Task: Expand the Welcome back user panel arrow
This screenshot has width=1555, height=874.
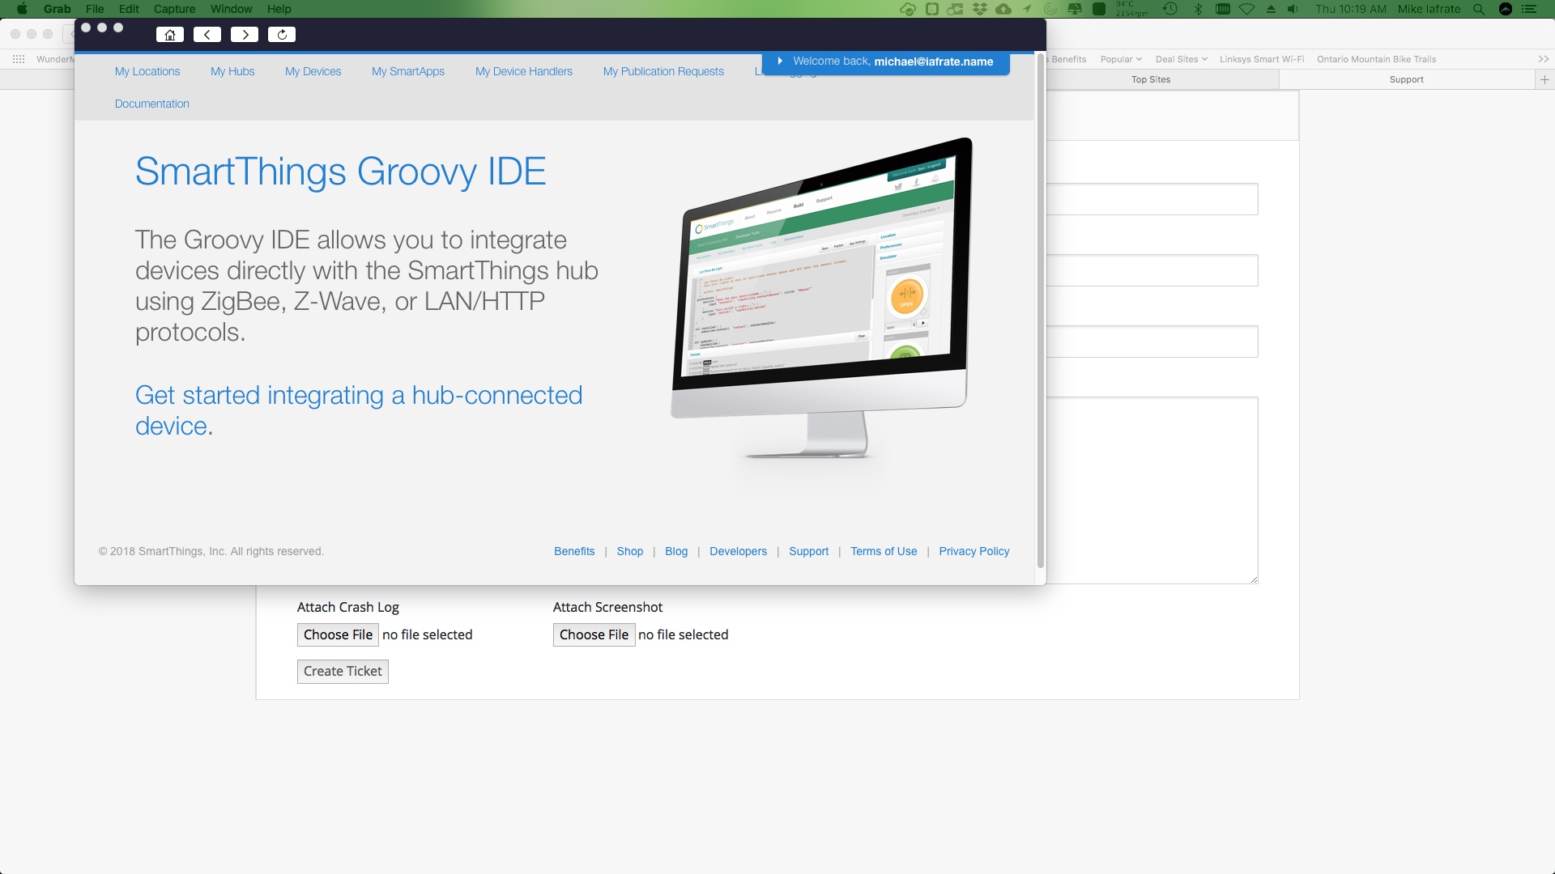Action: point(779,61)
